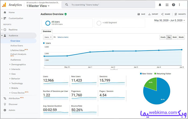Viewport: 188px width, 119px height.
Task: Click the green verified shield badge
Action: [66, 14]
